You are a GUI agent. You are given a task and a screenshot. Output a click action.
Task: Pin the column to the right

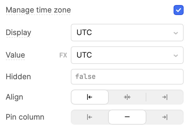coord(165,117)
